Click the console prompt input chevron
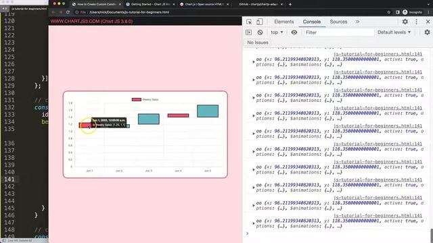Viewport: 433px width, 243px height. point(248,234)
